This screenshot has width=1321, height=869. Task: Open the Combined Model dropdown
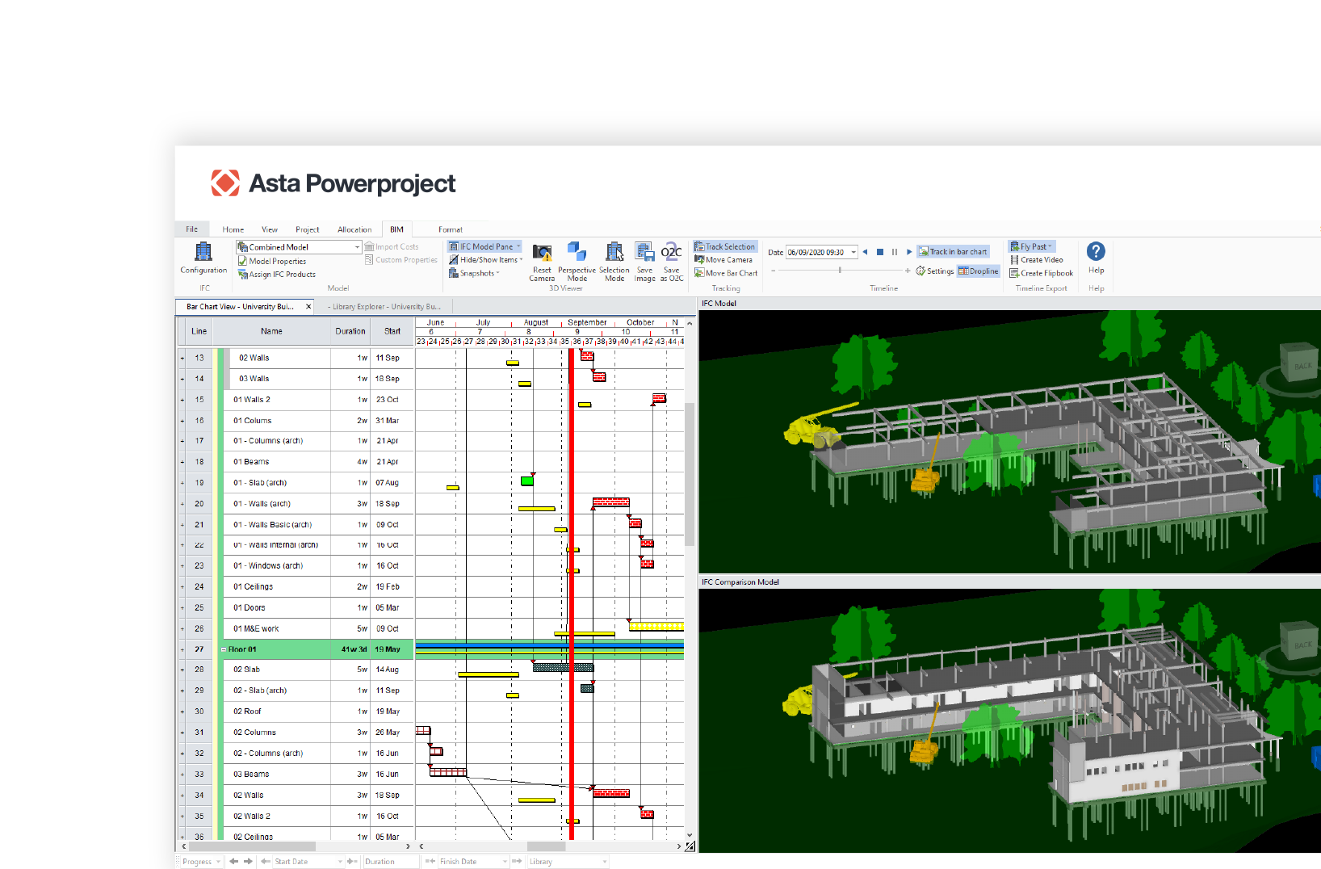tap(357, 247)
